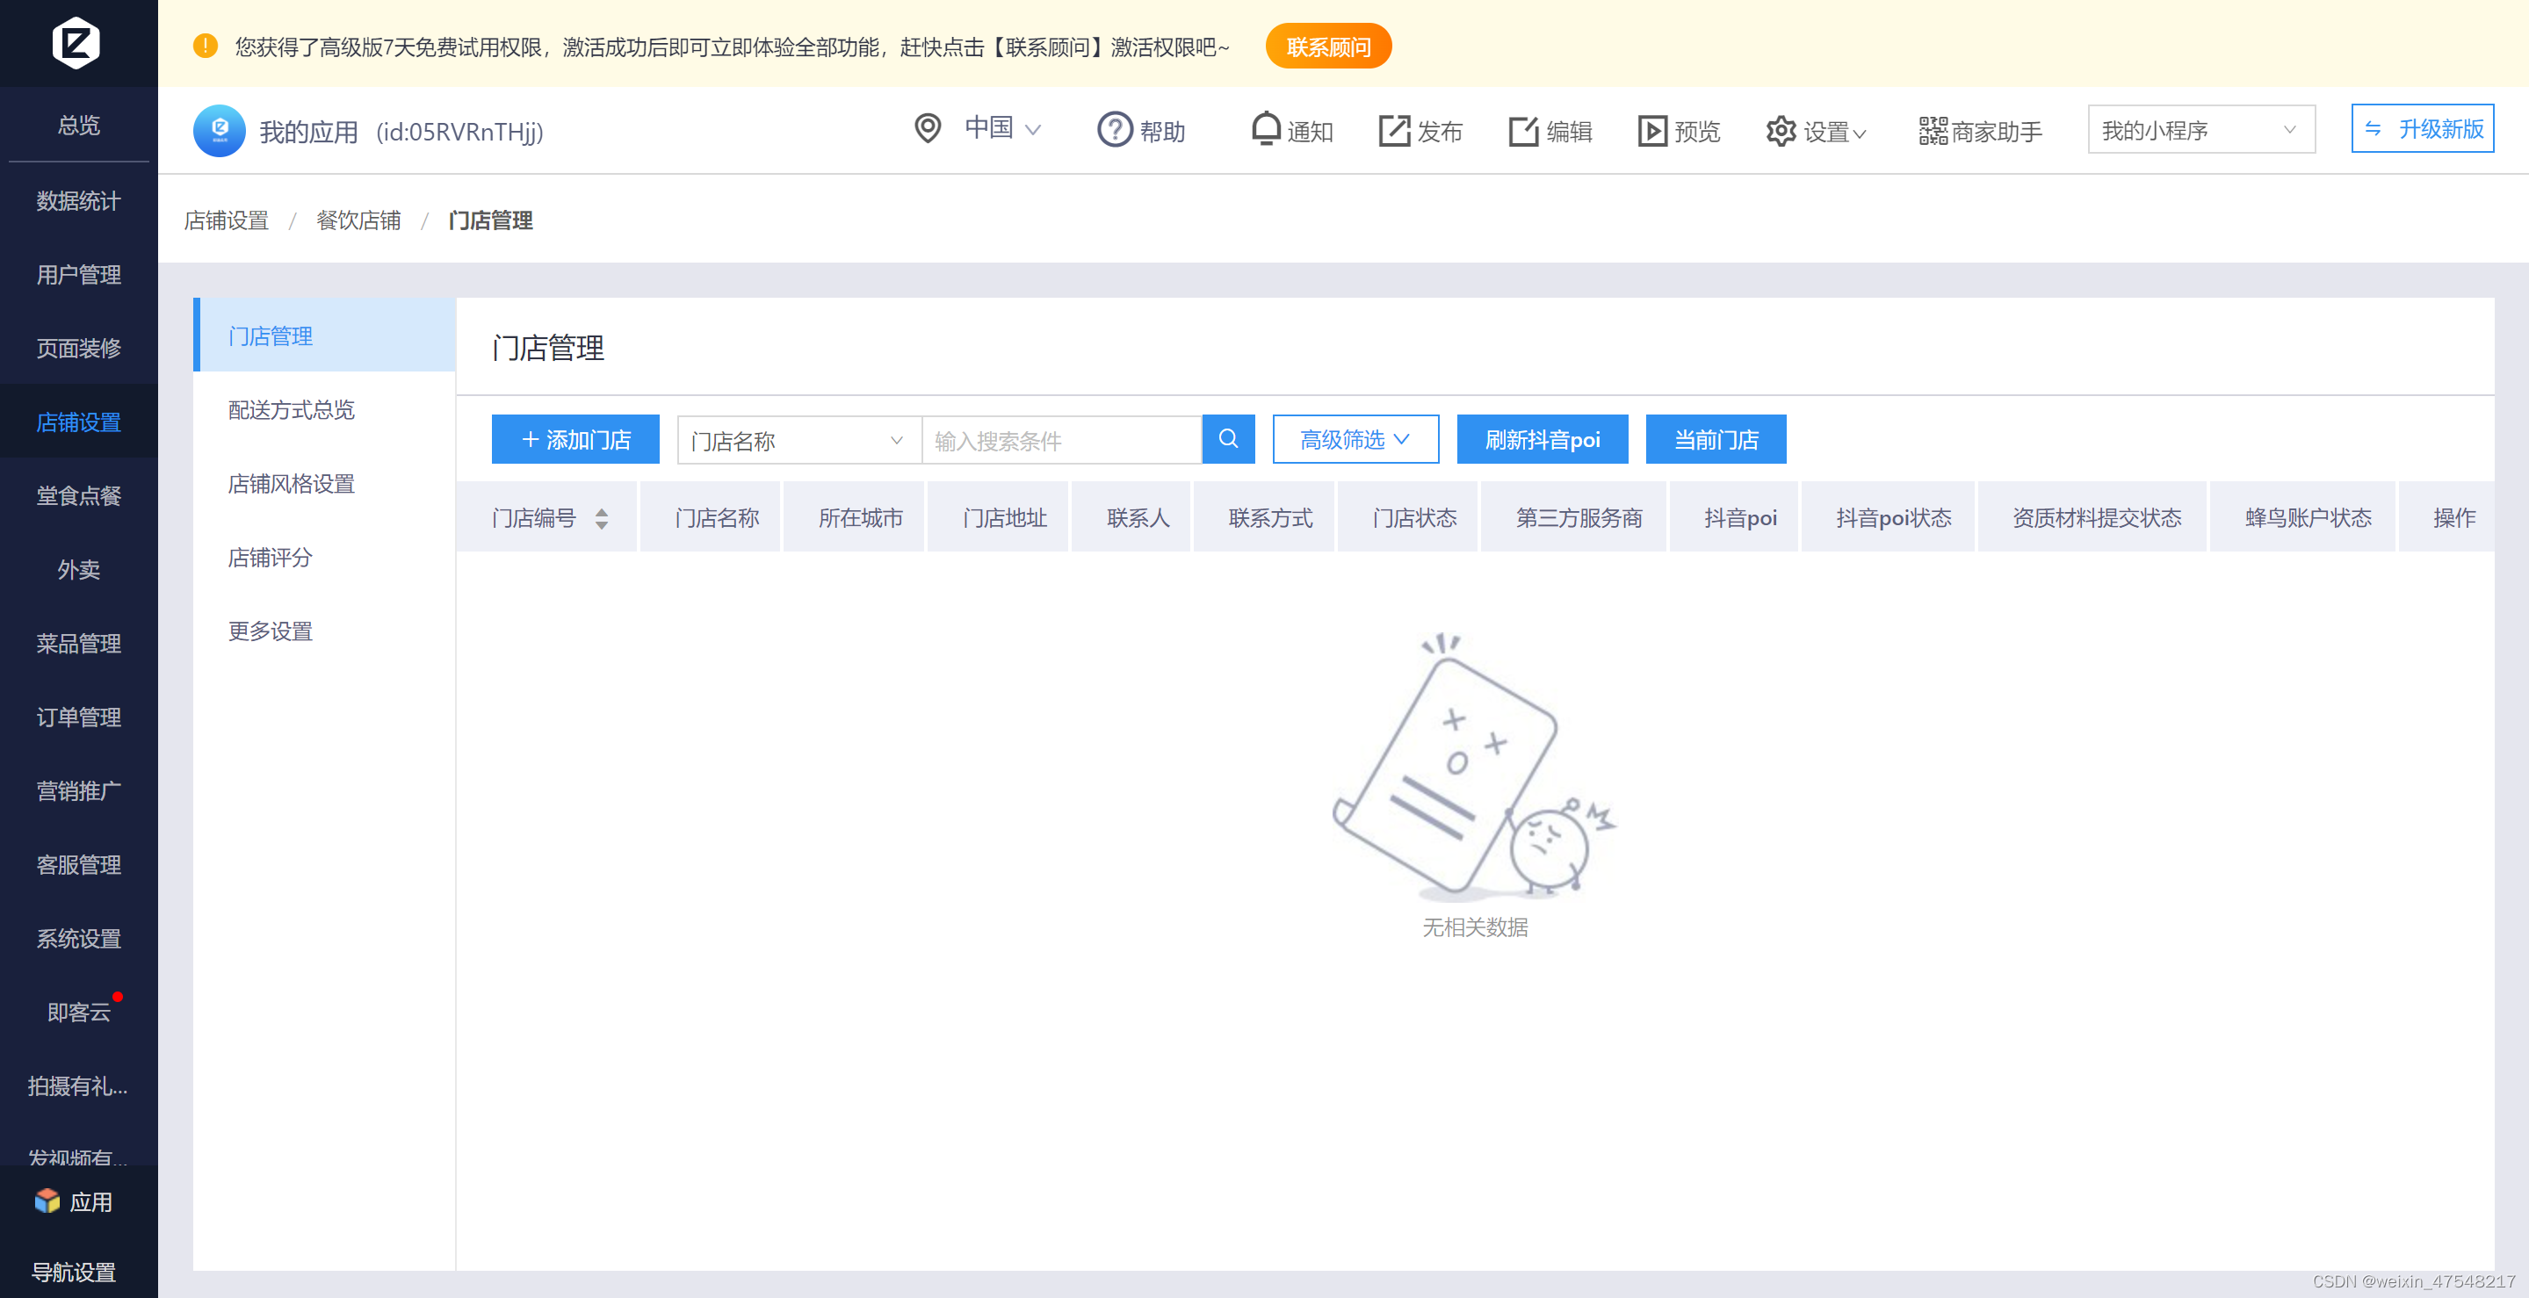Go to 订单管理 in left sidebar
Image resolution: width=2529 pixels, height=1298 pixels.
pos(78,717)
